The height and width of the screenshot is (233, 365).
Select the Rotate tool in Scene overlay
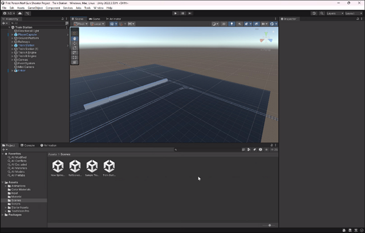[75, 48]
